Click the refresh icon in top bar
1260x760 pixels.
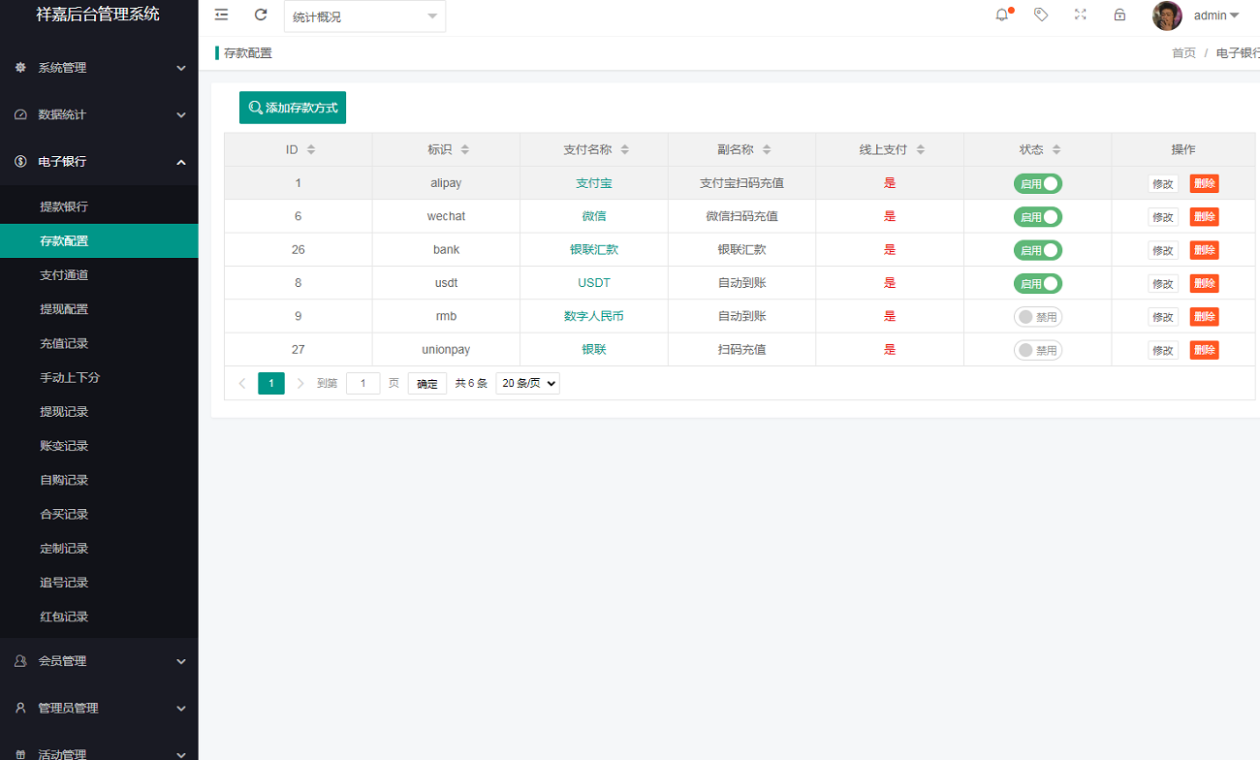(x=261, y=15)
